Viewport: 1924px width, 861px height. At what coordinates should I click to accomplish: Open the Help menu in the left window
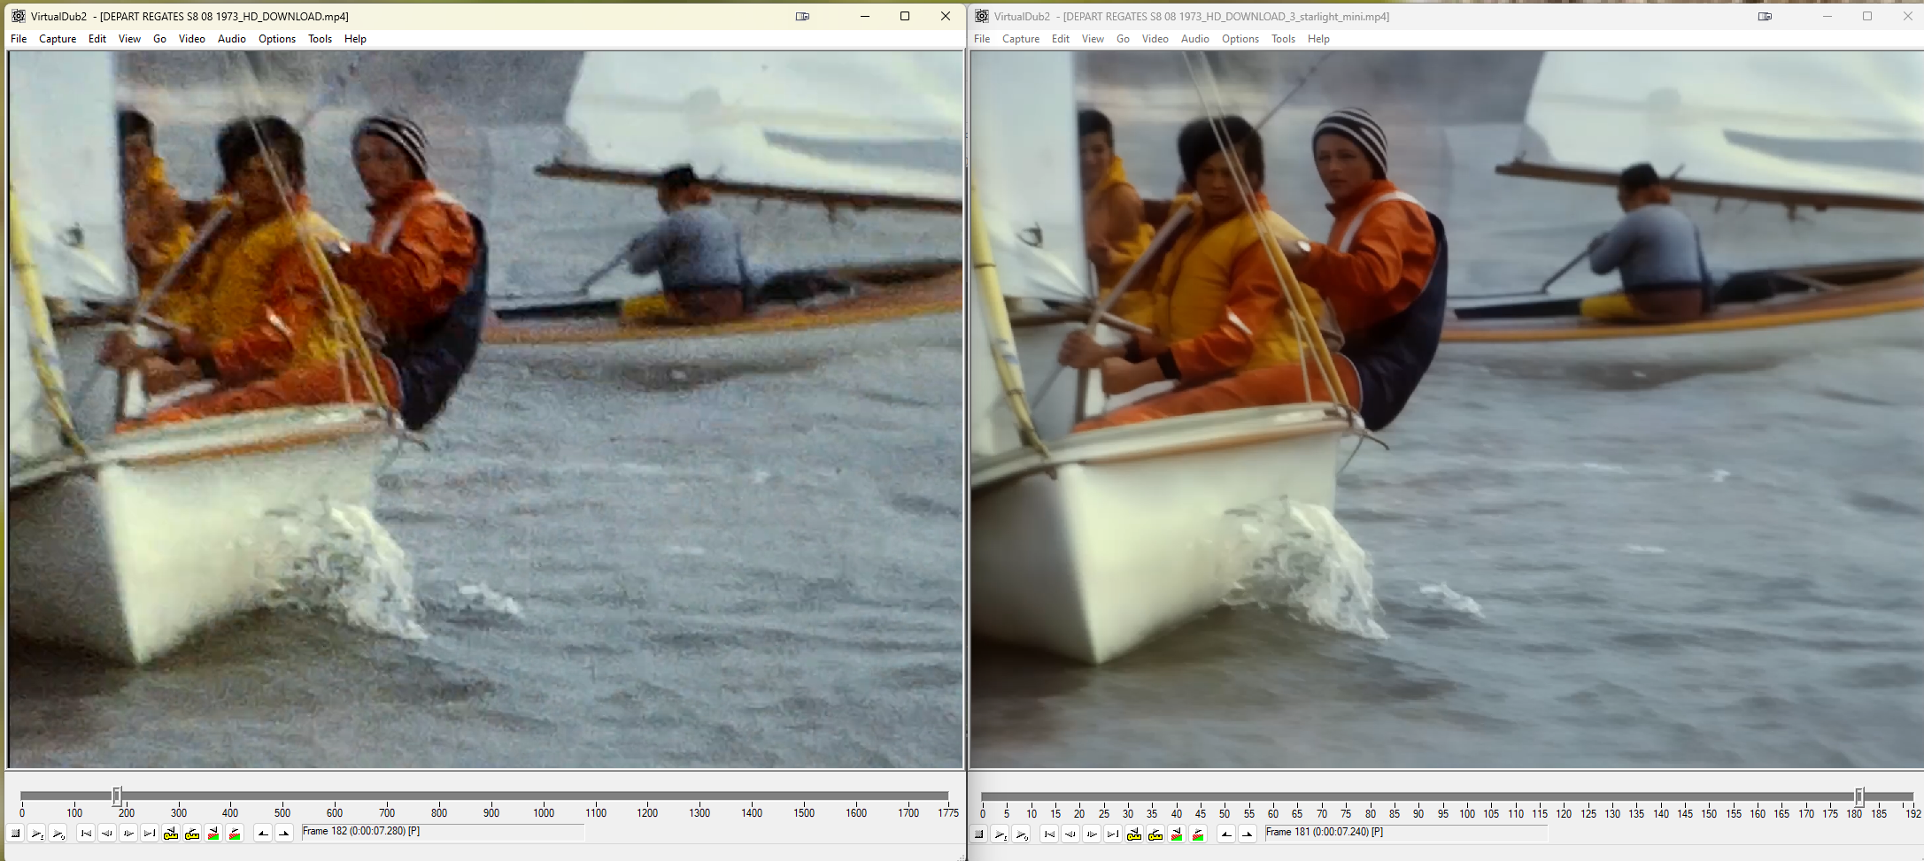[x=355, y=39]
